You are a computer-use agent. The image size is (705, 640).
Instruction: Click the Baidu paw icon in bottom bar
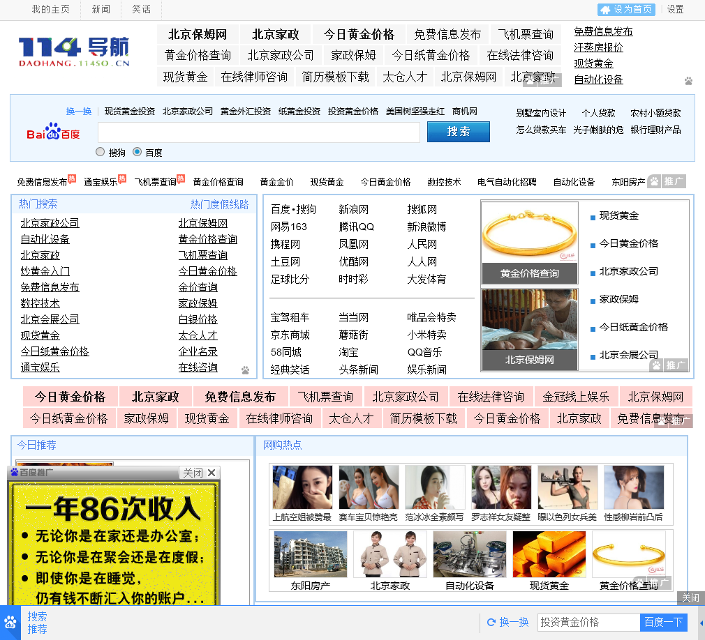coord(10,623)
